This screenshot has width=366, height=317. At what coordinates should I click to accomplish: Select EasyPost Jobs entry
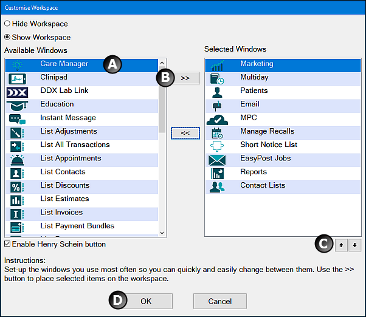283,160
